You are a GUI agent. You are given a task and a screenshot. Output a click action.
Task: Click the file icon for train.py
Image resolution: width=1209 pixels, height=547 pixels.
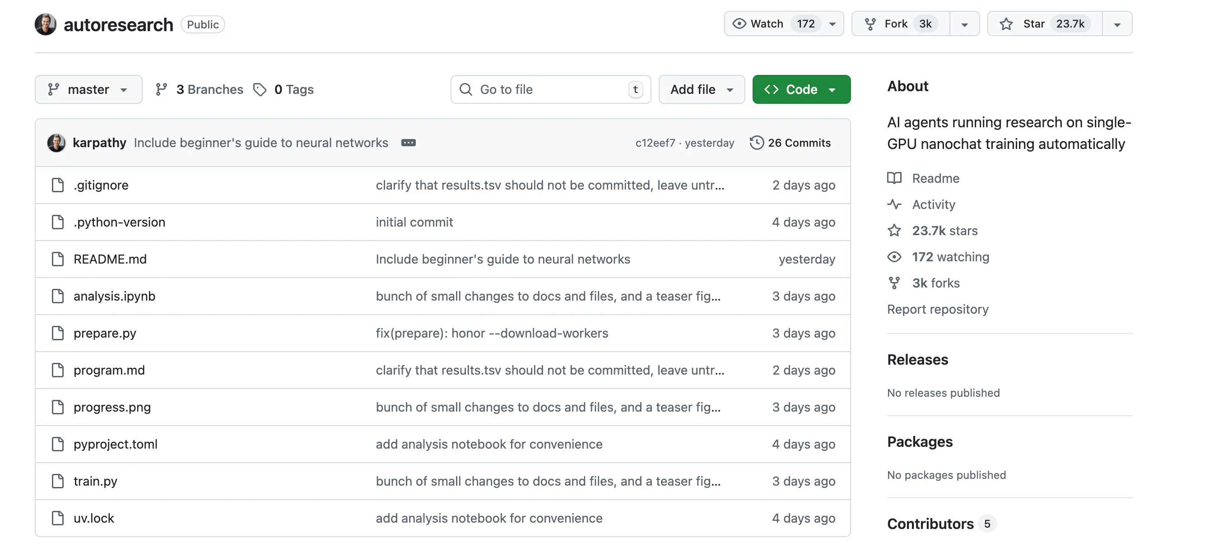point(58,481)
